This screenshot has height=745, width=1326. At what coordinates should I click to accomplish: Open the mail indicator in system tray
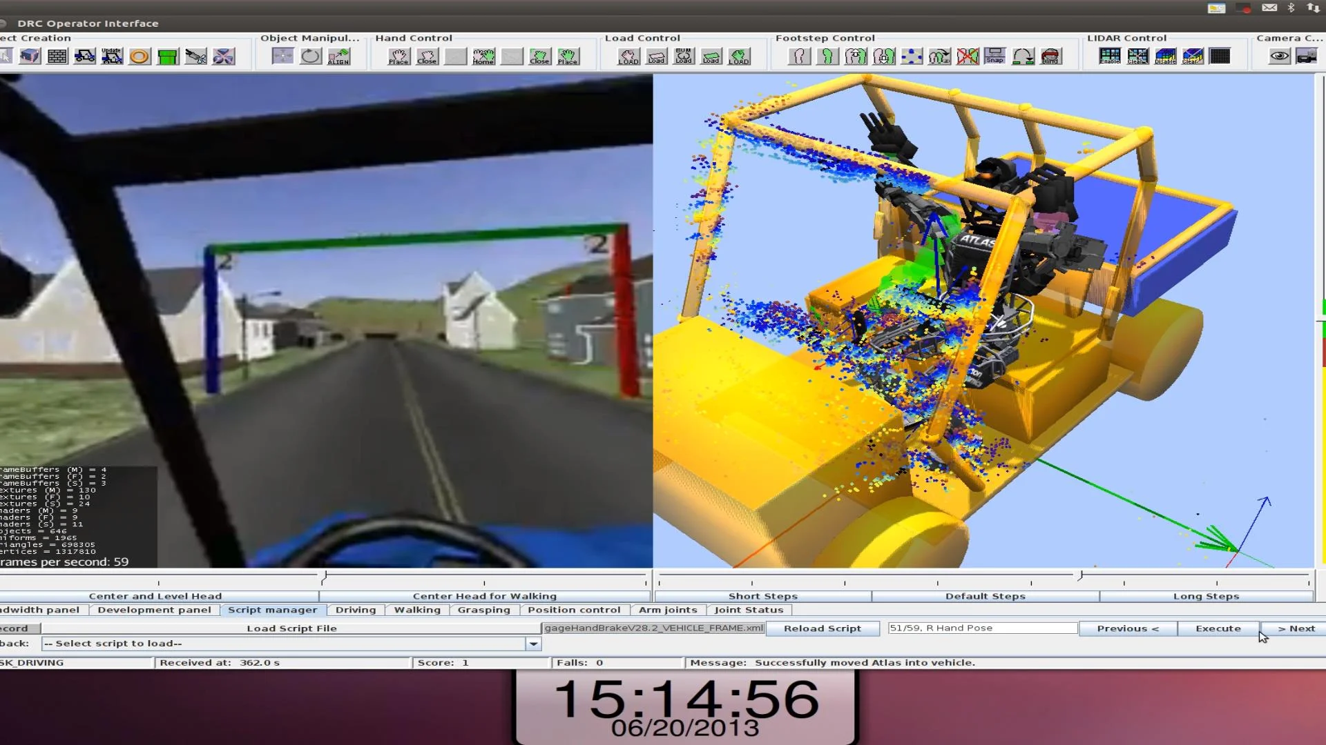(x=1269, y=8)
